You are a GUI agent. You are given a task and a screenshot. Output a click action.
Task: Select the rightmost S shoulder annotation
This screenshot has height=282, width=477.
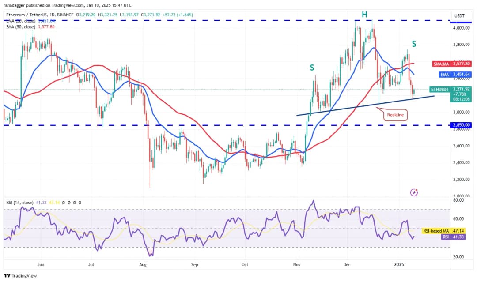[x=414, y=44]
